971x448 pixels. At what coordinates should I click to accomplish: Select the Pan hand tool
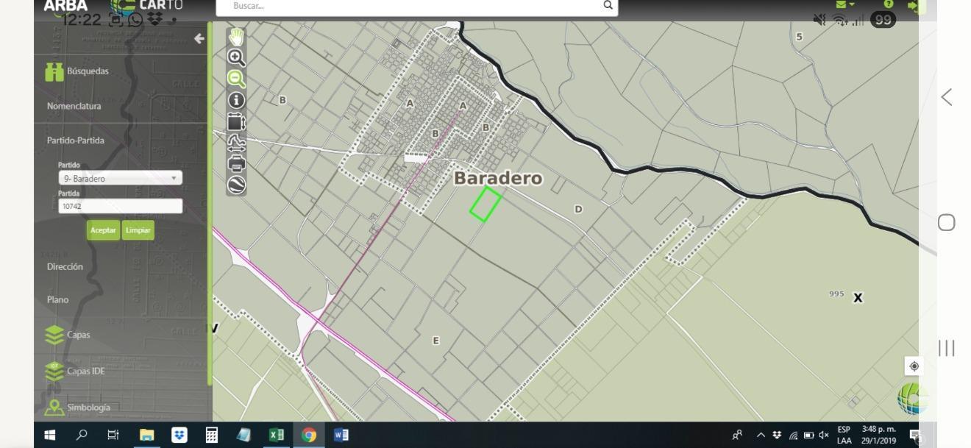(236, 37)
